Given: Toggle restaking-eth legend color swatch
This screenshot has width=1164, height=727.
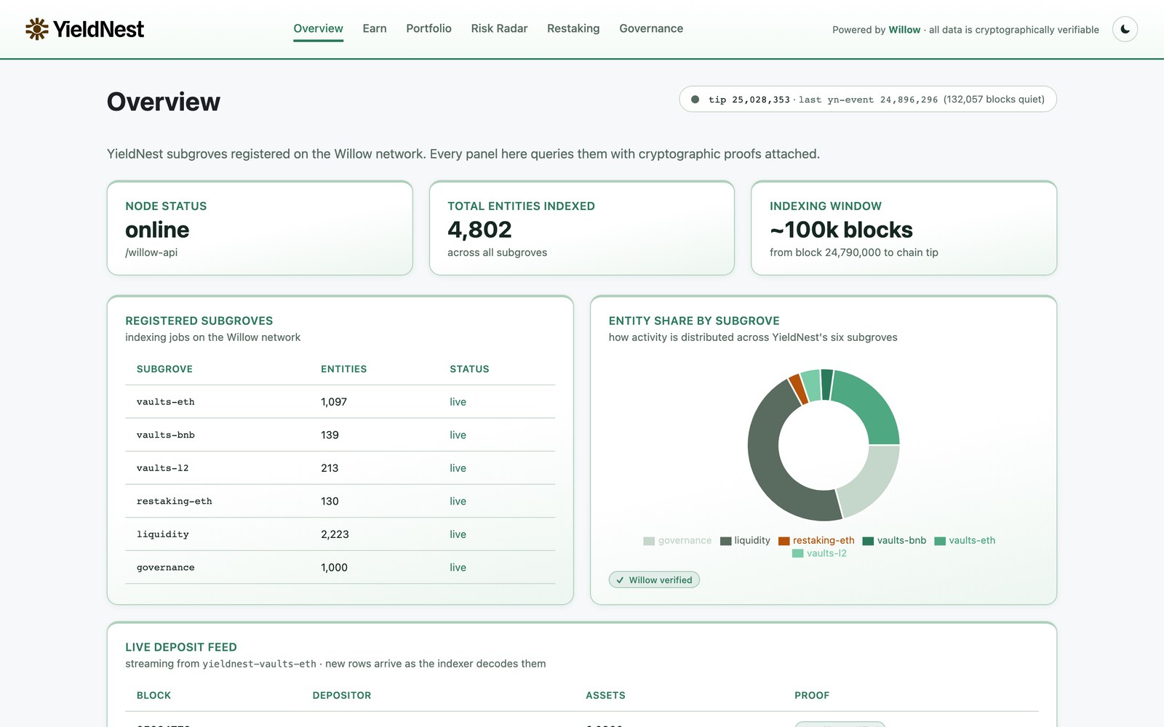Looking at the screenshot, I should tap(784, 541).
